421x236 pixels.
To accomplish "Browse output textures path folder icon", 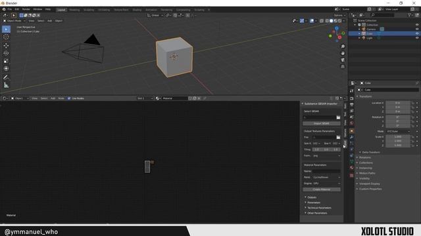I will click(x=338, y=137).
